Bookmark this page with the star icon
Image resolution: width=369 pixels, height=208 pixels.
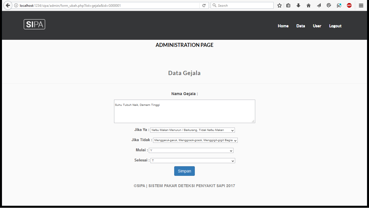coord(280,5)
